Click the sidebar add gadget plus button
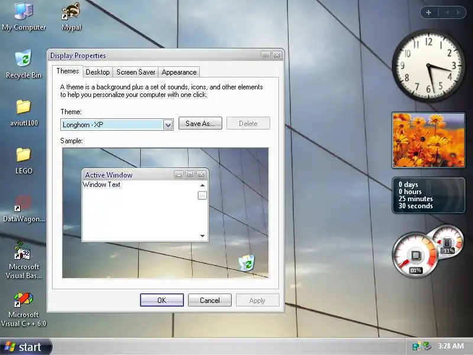The height and width of the screenshot is (355, 473). (x=429, y=12)
